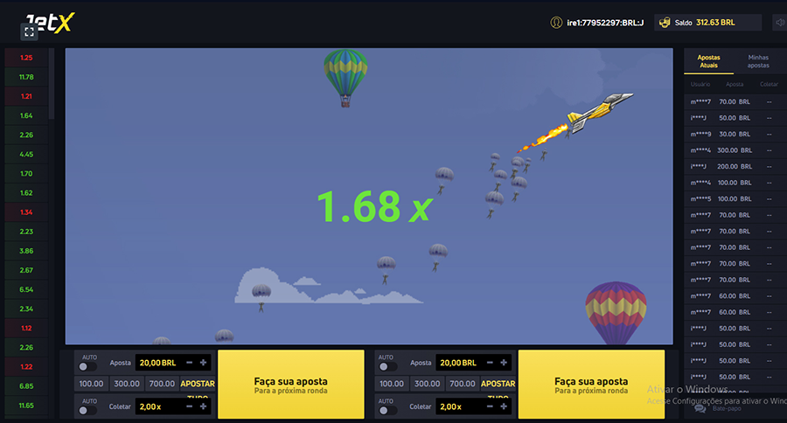This screenshot has width=787, height=423.
Task: Choose 700.00 quick bet in right panel
Action: (x=463, y=384)
